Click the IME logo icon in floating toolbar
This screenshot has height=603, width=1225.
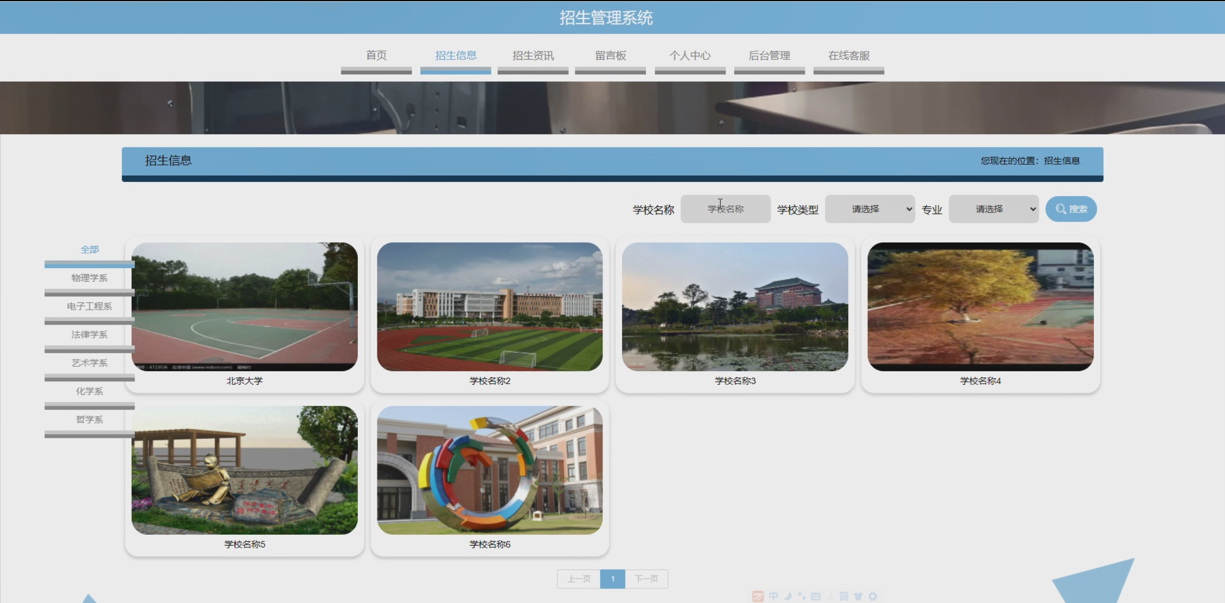(x=758, y=596)
